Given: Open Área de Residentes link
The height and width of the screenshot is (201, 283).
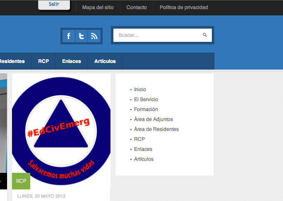Looking at the screenshot, I should pyautogui.click(x=156, y=129).
